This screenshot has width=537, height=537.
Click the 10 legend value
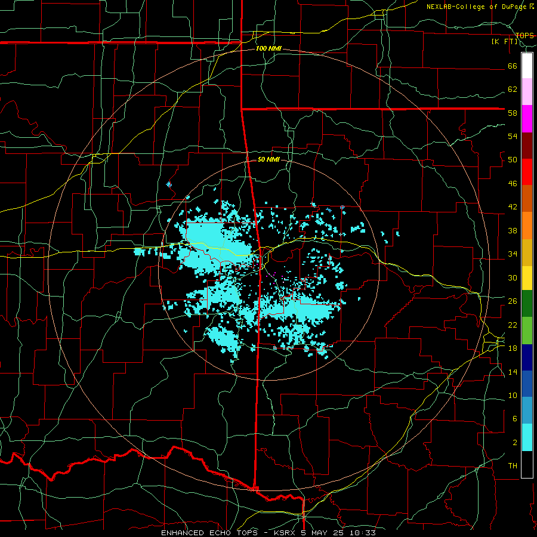(x=513, y=395)
